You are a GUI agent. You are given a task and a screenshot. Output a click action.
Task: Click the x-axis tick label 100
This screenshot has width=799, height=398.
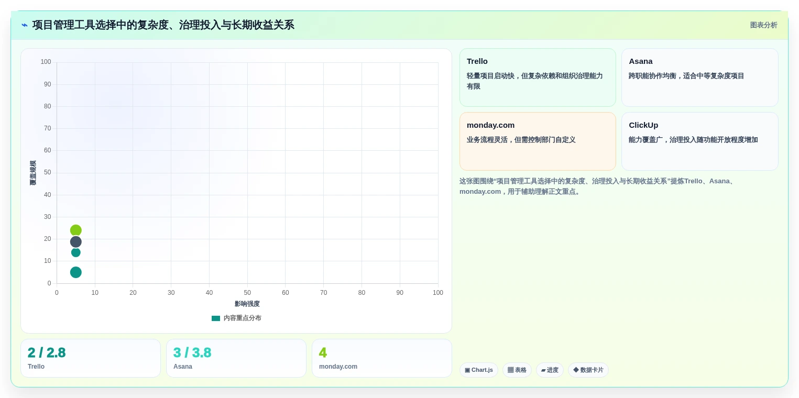click(438, 293)
